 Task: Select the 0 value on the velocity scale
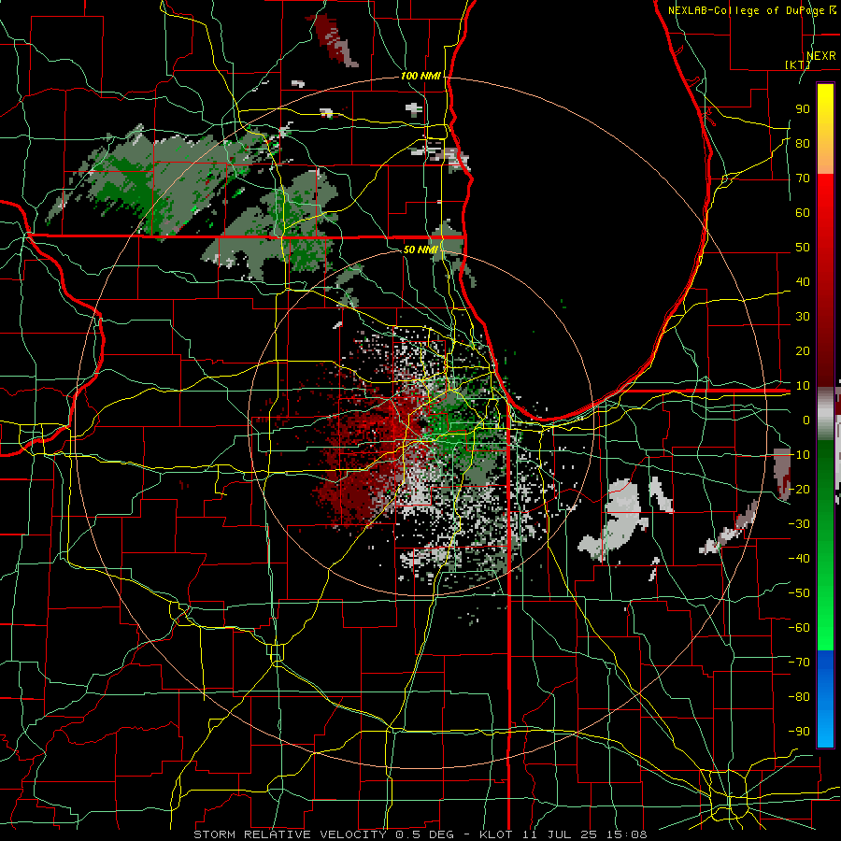click(806, 420)
